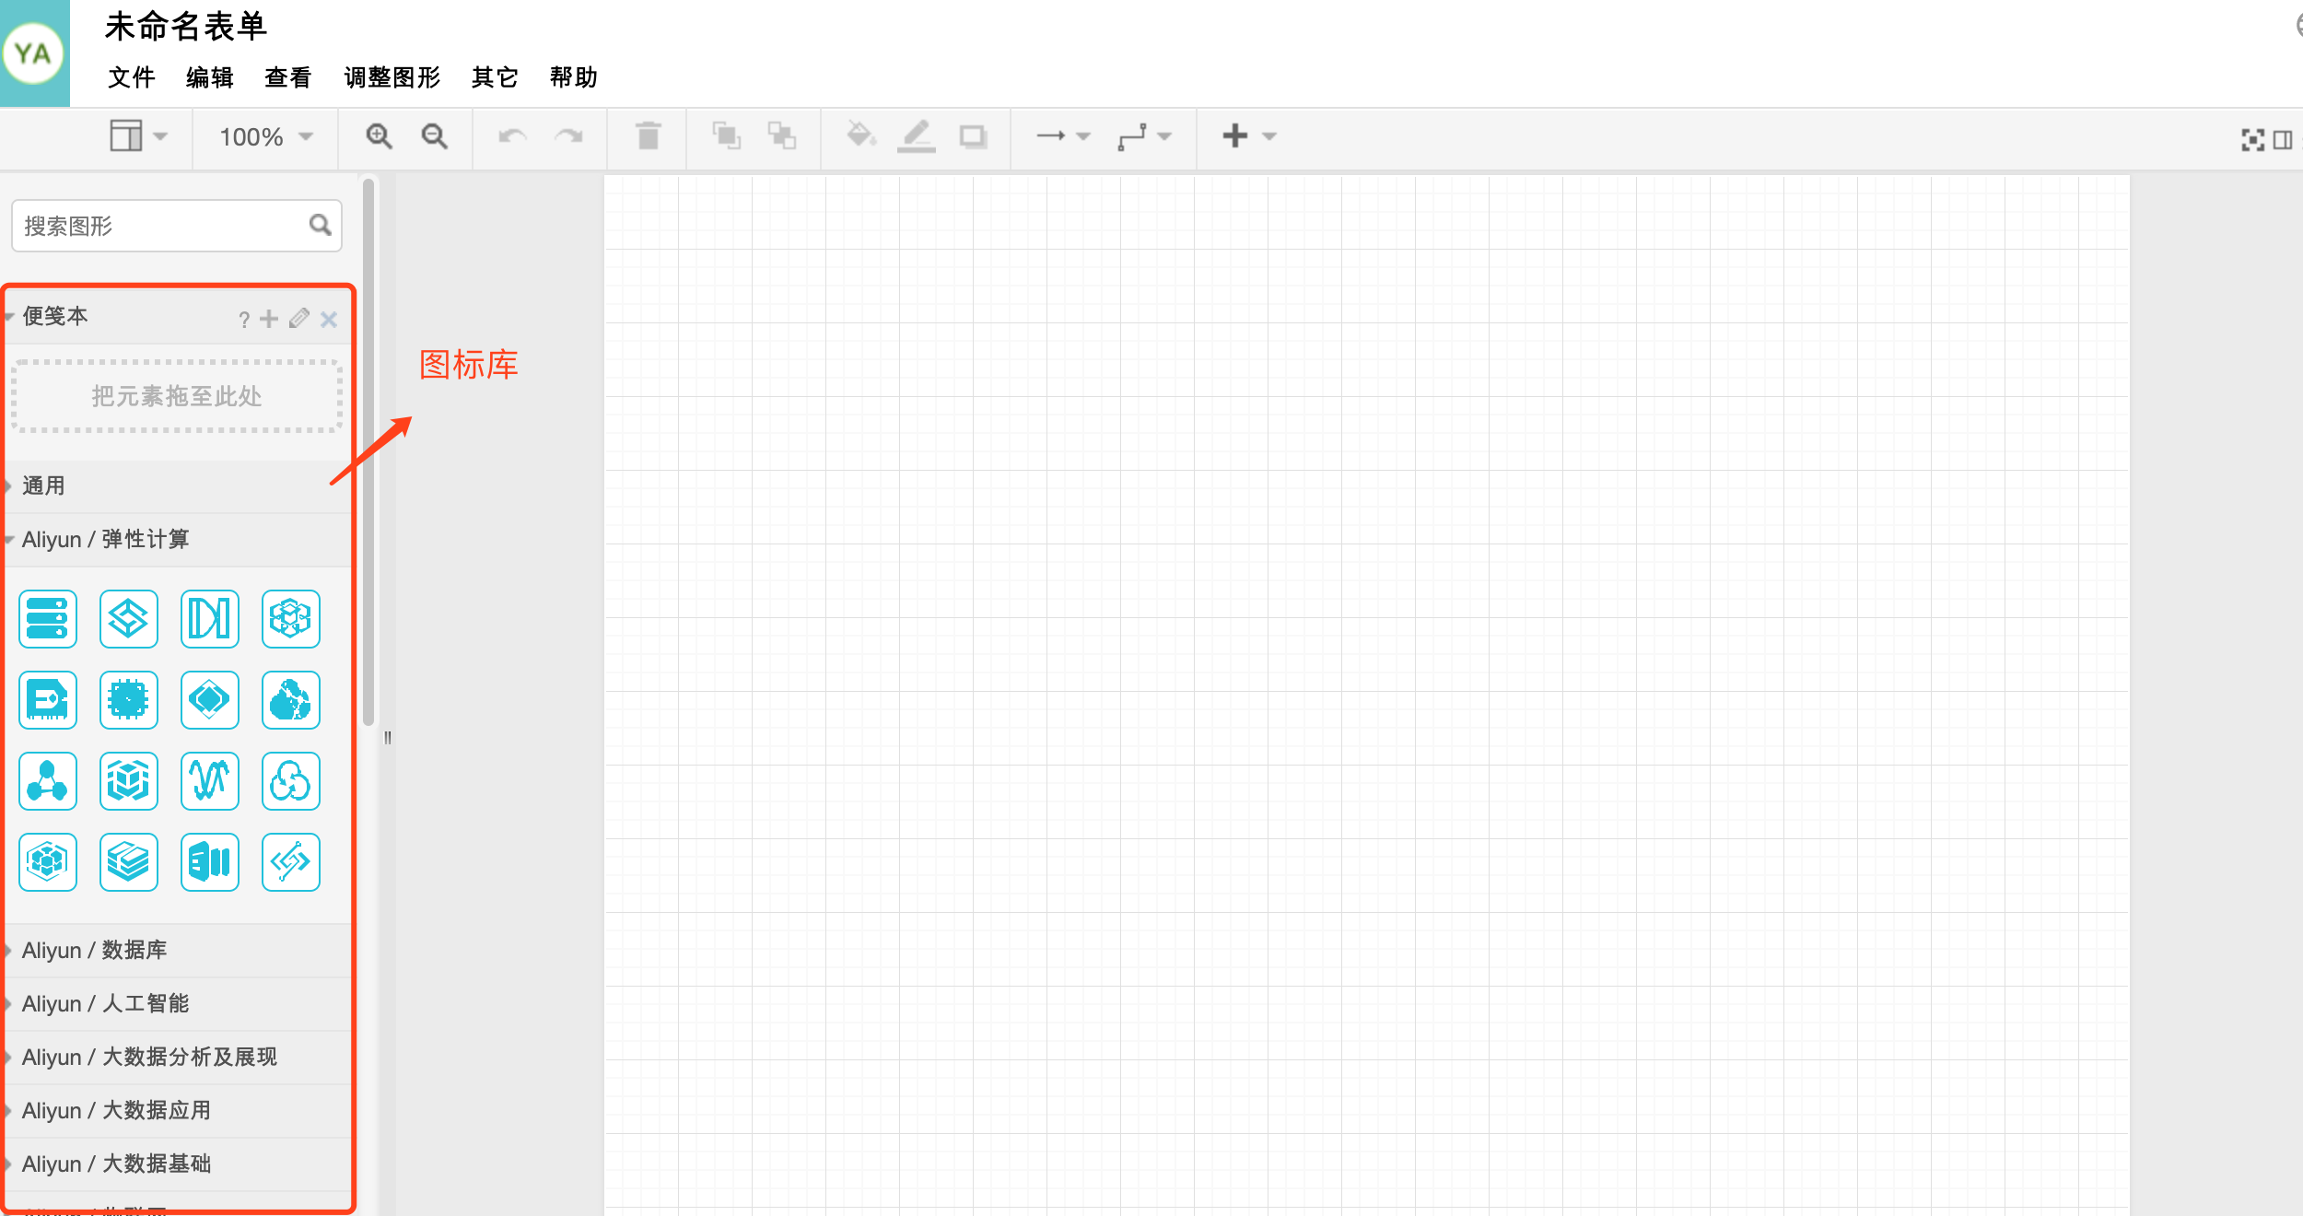
Task: Click the scratchpad help question mark
Action: [x=244, y=320]
